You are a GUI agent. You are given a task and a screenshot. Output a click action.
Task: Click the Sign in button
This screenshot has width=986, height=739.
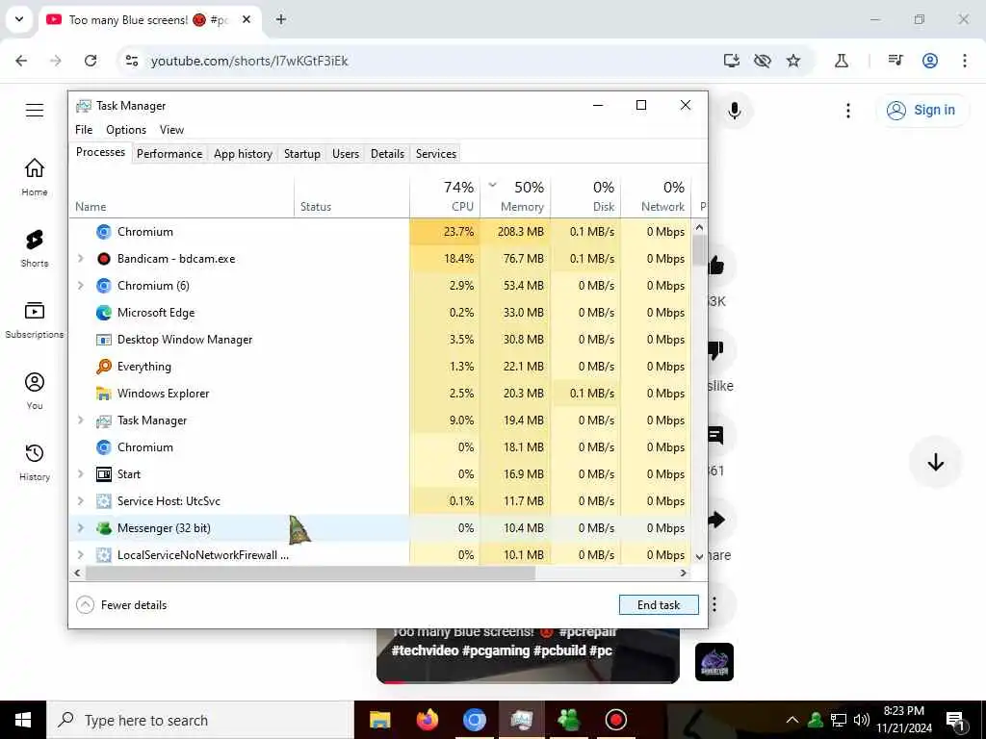point(921,110)
